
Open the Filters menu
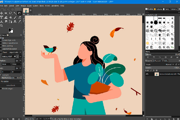47,5
